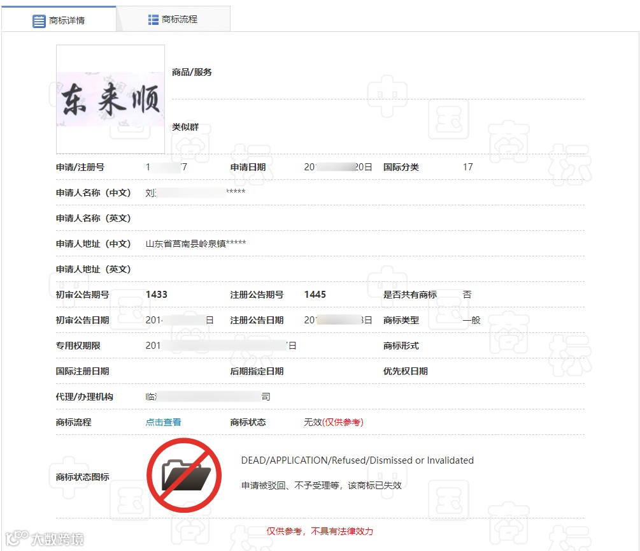Screen dimensions: 640x551
Task: Select the 申请人地址（英文） label
Action: (x=93, y=269)
